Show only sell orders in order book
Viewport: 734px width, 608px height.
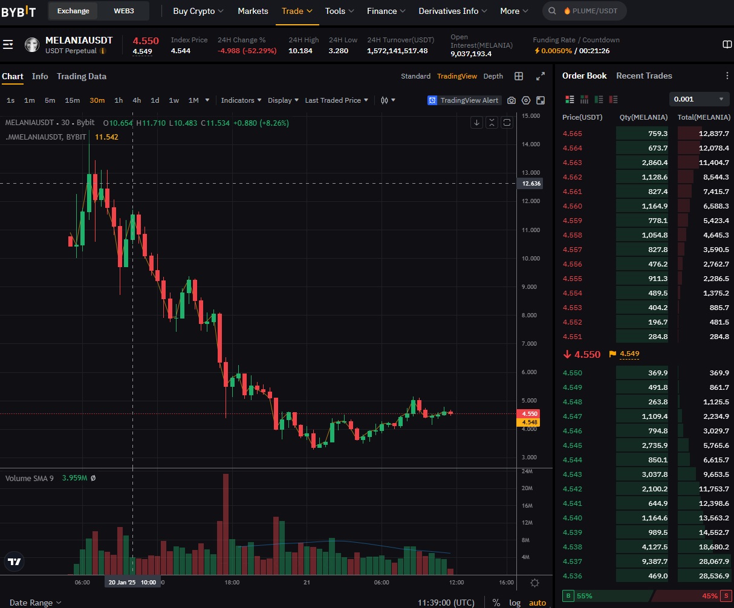tap(614, 99)
